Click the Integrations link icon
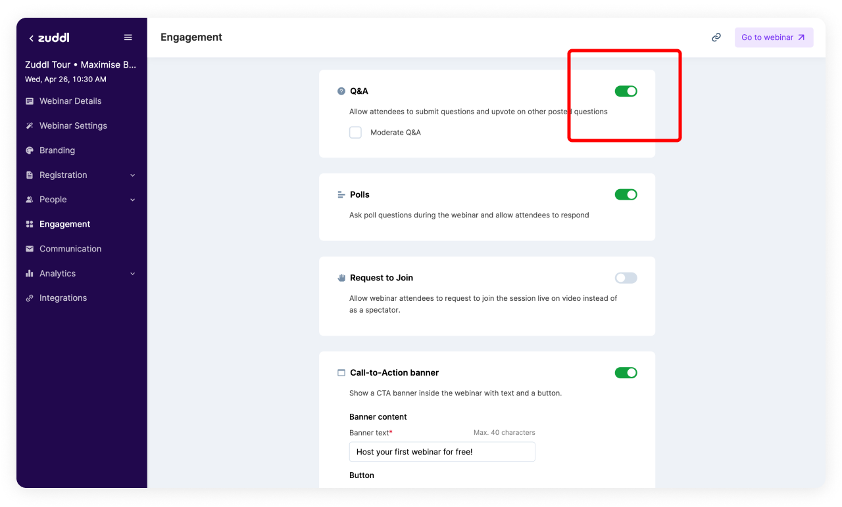842x507 pixels. pos(30,298)
